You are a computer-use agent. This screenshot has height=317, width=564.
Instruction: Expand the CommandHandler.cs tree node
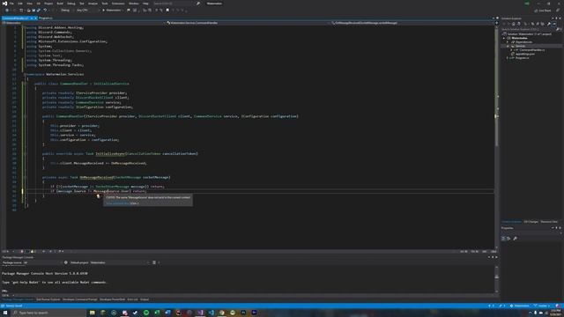click(x=511, y=50)
